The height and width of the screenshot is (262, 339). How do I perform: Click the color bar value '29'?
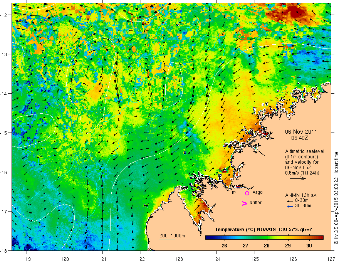point(288,245)
